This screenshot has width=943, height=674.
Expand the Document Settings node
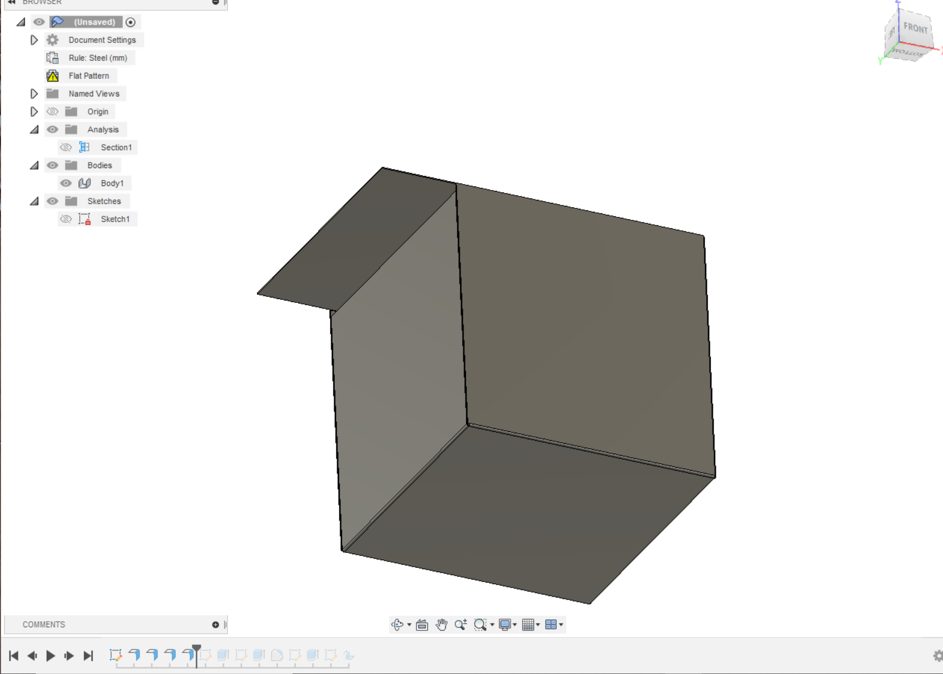coord(34,40)
